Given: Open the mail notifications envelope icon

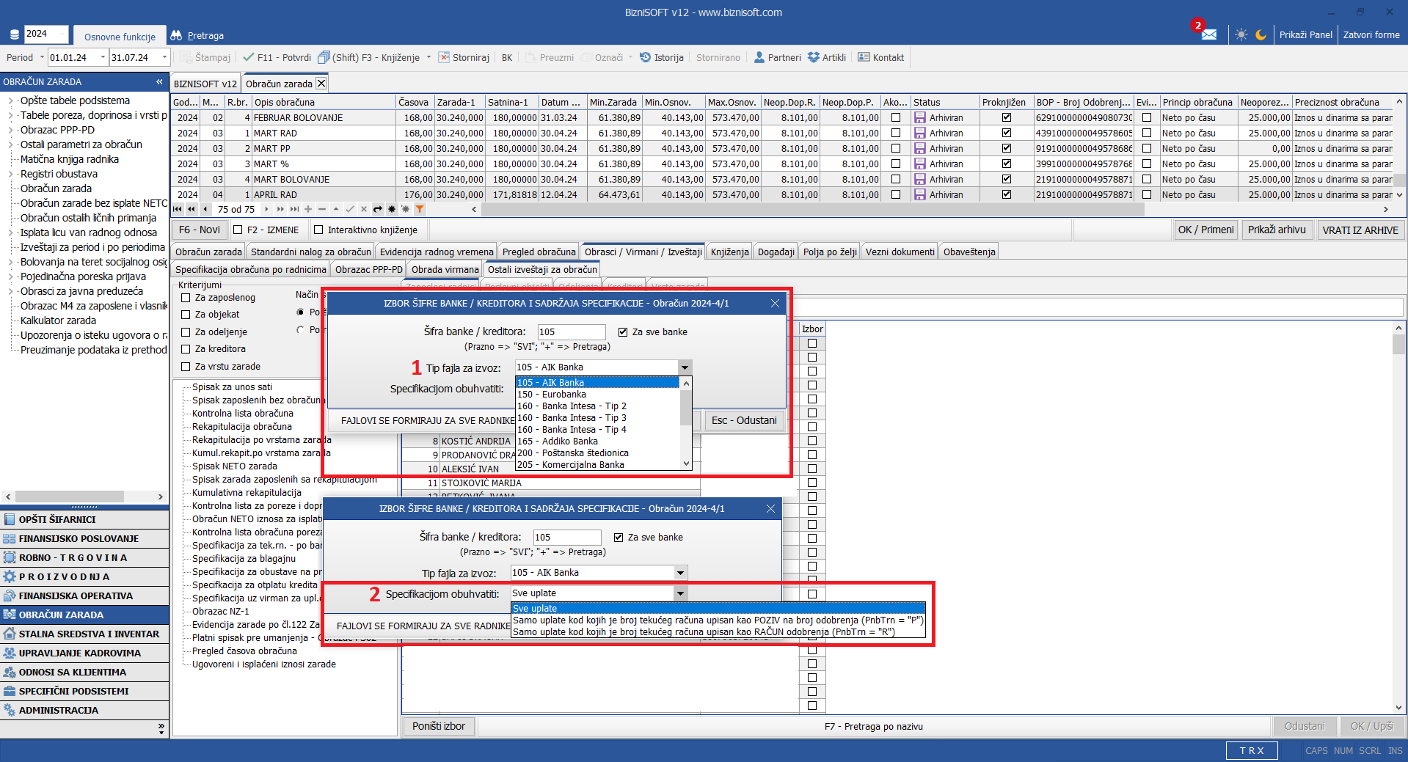Looking at the screenshot, I should pos(1208,34).
